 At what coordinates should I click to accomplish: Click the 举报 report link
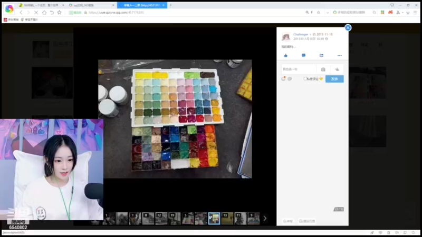(x=287, y=221)
